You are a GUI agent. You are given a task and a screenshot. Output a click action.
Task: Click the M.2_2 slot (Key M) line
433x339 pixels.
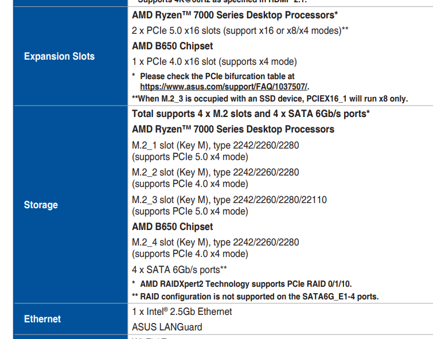(215, 172)
